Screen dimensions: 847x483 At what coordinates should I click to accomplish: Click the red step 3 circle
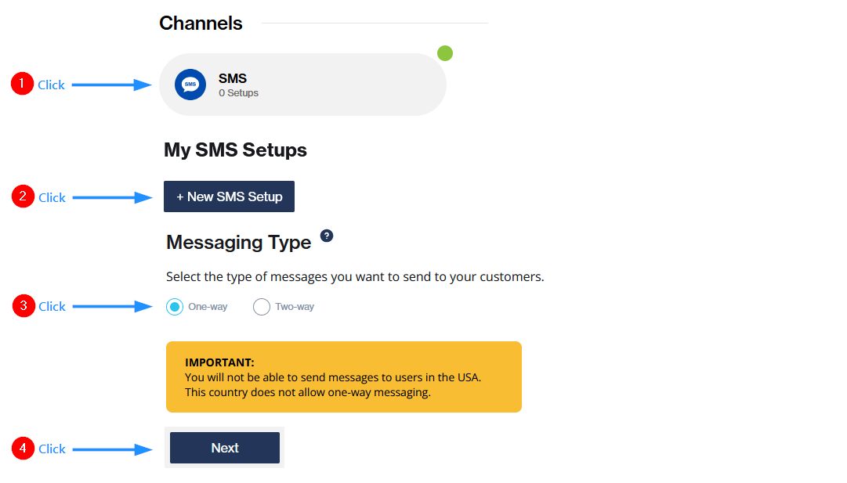pyautogui.click(x=24, y=305)
